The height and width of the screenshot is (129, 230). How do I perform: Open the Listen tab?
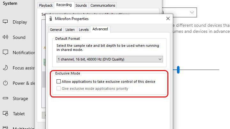(70, 30)
